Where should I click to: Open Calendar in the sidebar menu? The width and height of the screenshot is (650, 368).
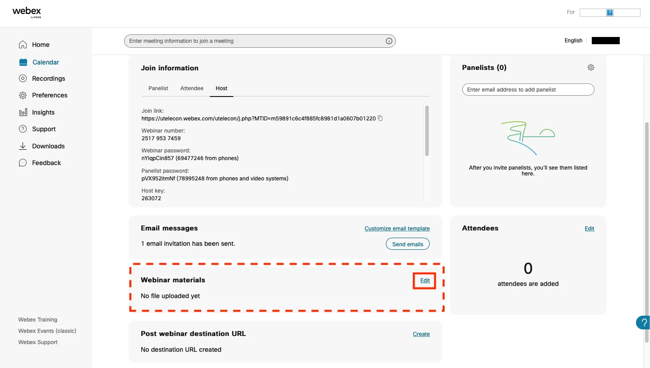[x=46, y=62]
